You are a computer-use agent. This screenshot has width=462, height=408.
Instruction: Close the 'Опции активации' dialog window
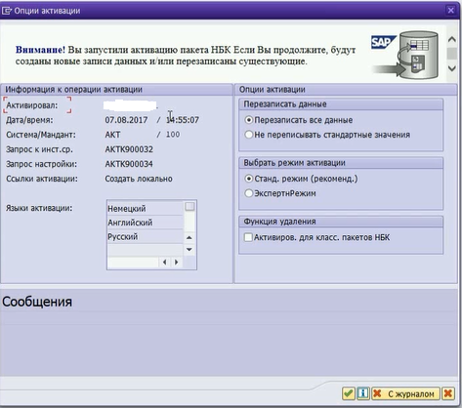[x=451, y=11]
